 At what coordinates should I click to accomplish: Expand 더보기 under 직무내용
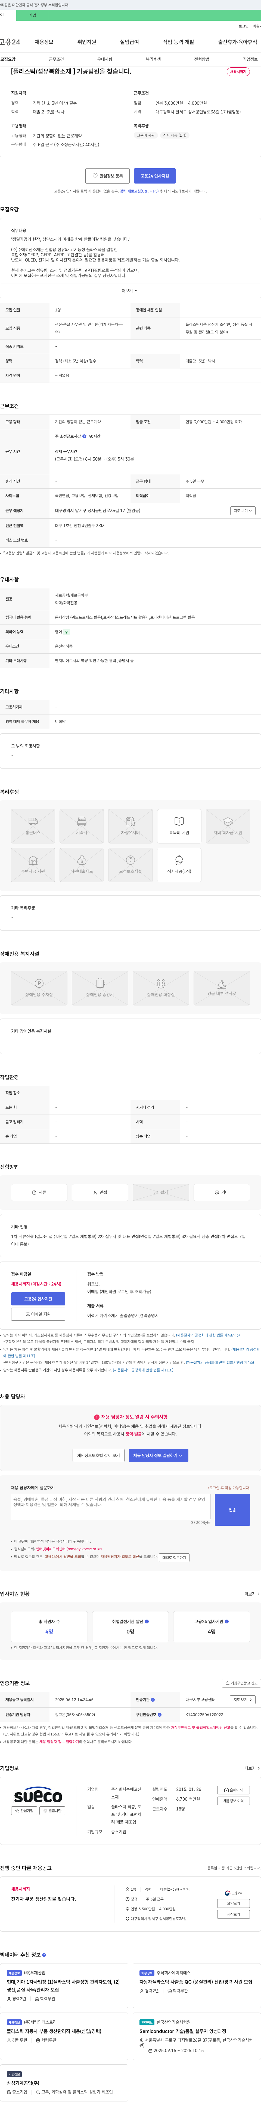(x=130, y=290)
